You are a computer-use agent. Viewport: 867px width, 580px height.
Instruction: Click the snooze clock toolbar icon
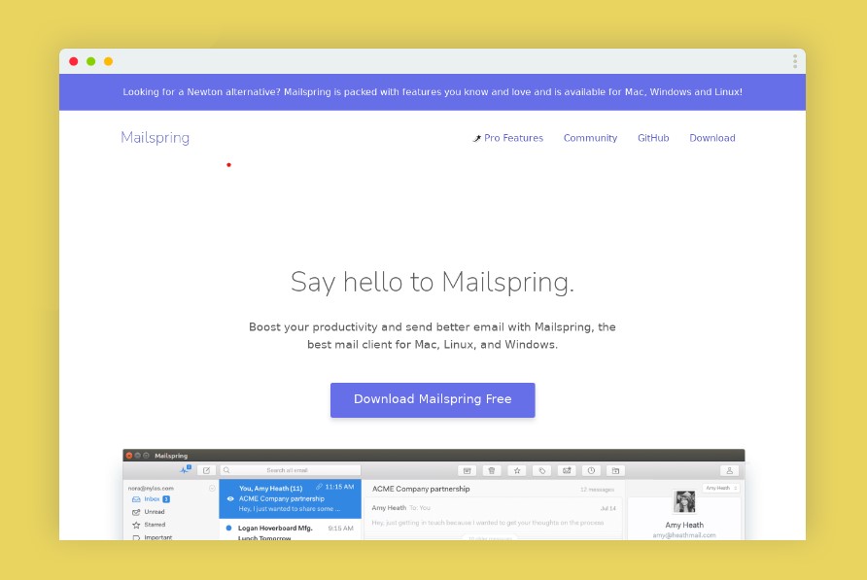[591, 470]
